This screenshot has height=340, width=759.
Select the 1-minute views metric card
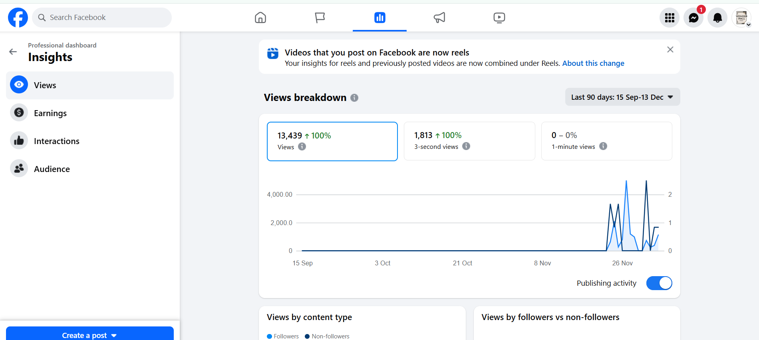pyautogui.click(x=606, y=141)
